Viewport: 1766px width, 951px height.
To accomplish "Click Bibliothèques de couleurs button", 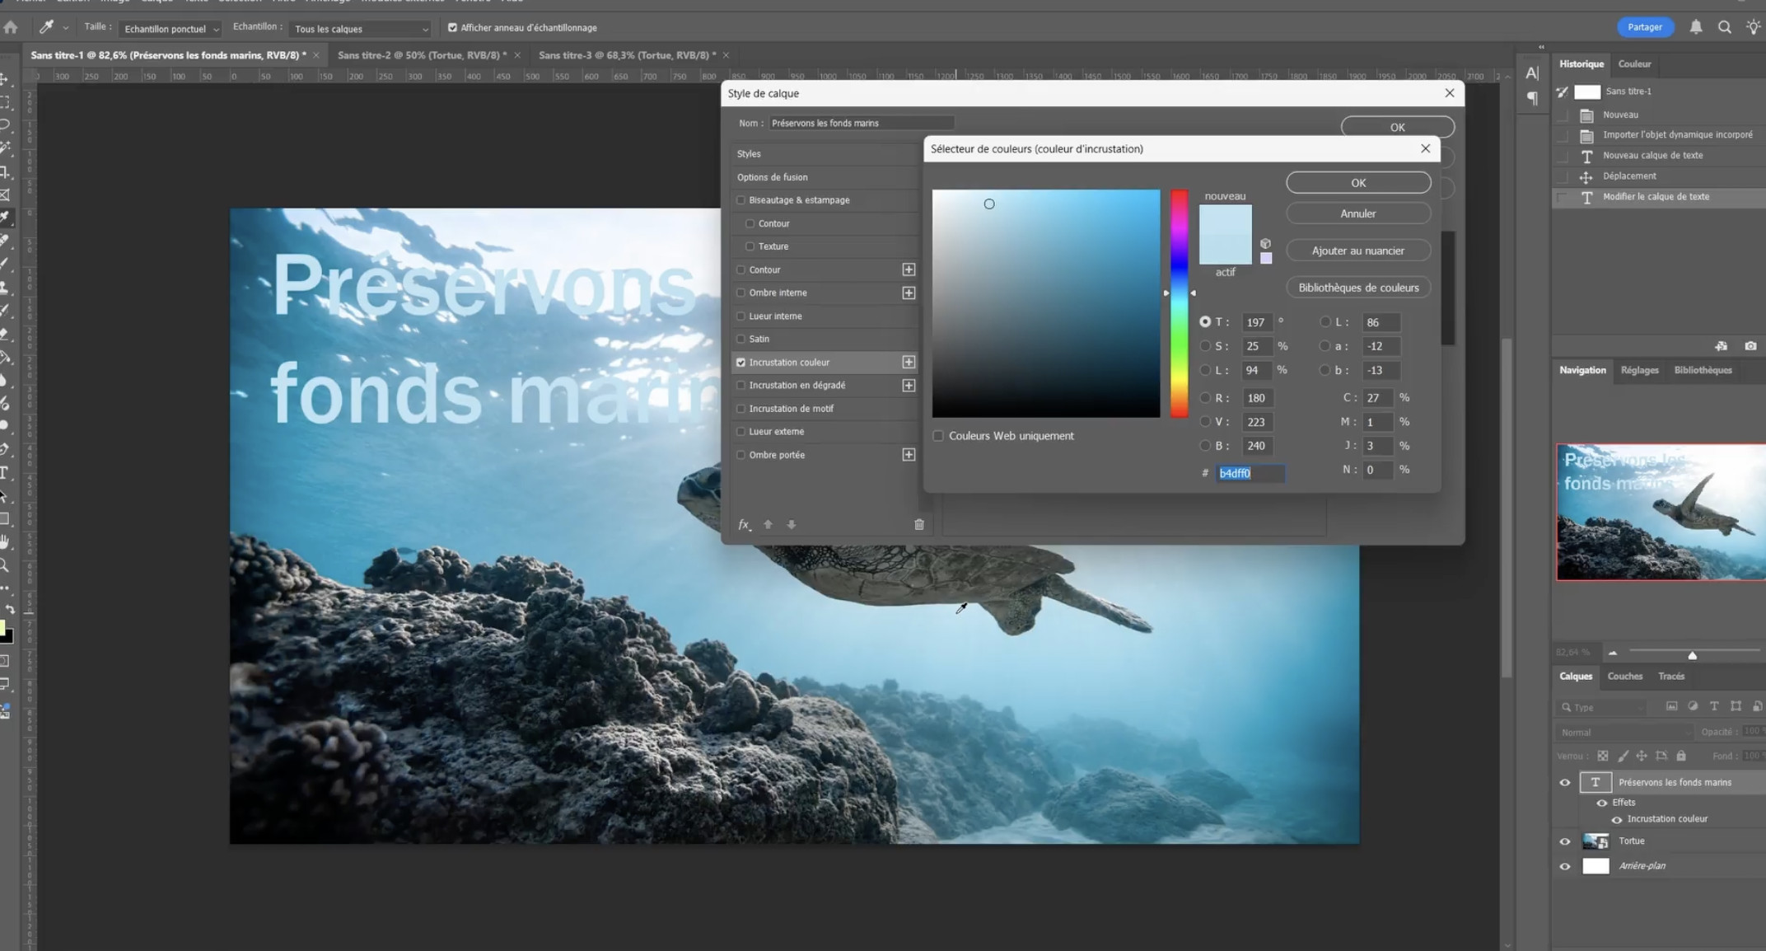I will 1357,288.
